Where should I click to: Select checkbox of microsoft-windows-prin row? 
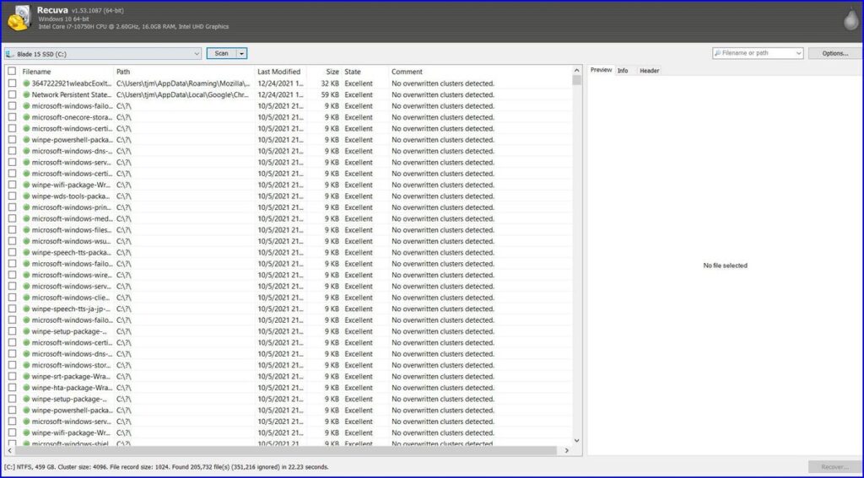(x=12, y=207)
